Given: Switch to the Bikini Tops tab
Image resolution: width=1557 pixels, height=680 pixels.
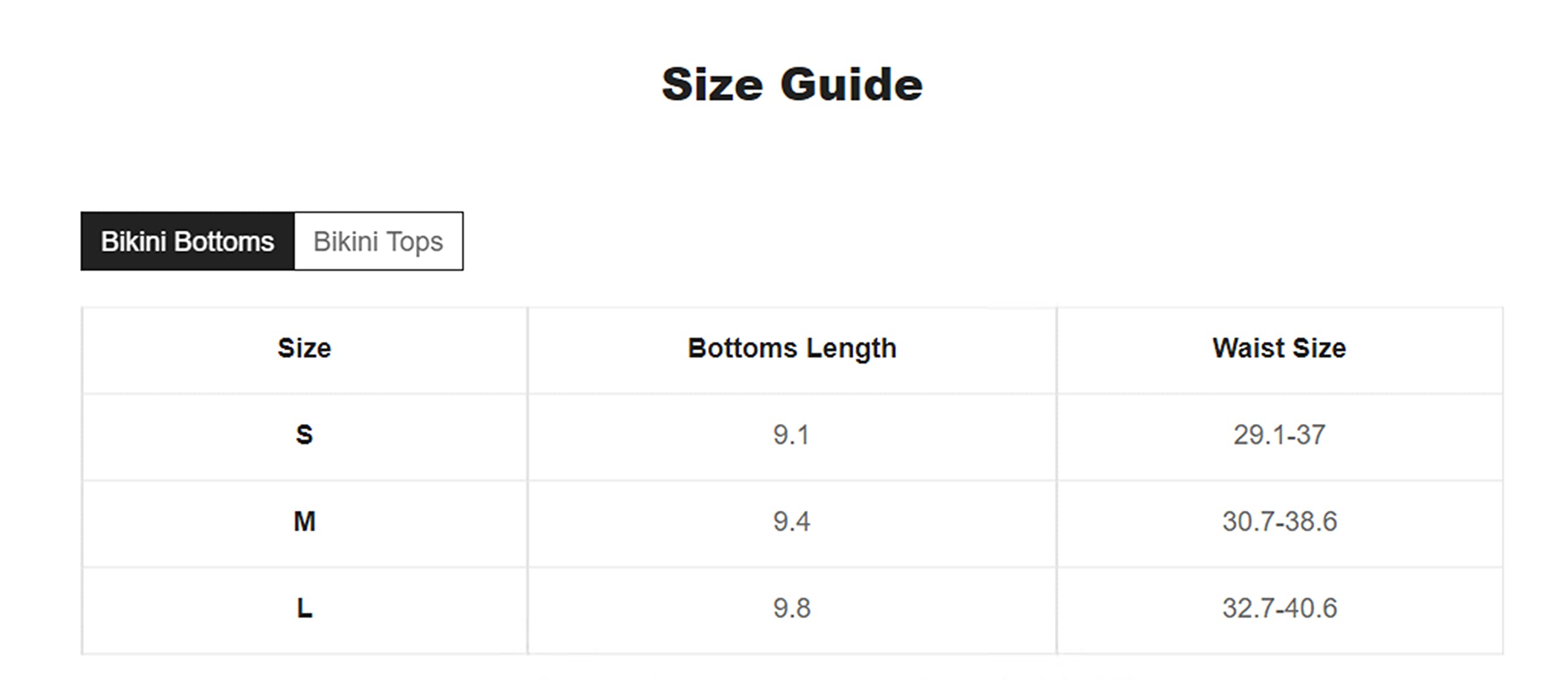Looking at the screenshot, I should [x=378, y=241].
